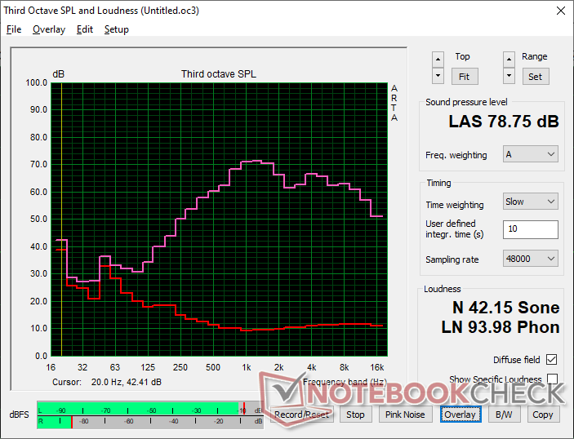Open the File menu

pos(14,29)
